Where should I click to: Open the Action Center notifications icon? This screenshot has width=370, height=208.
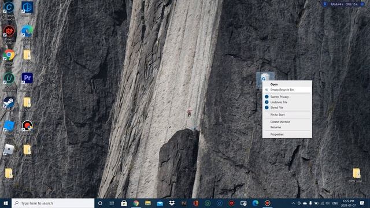[362, 203]
